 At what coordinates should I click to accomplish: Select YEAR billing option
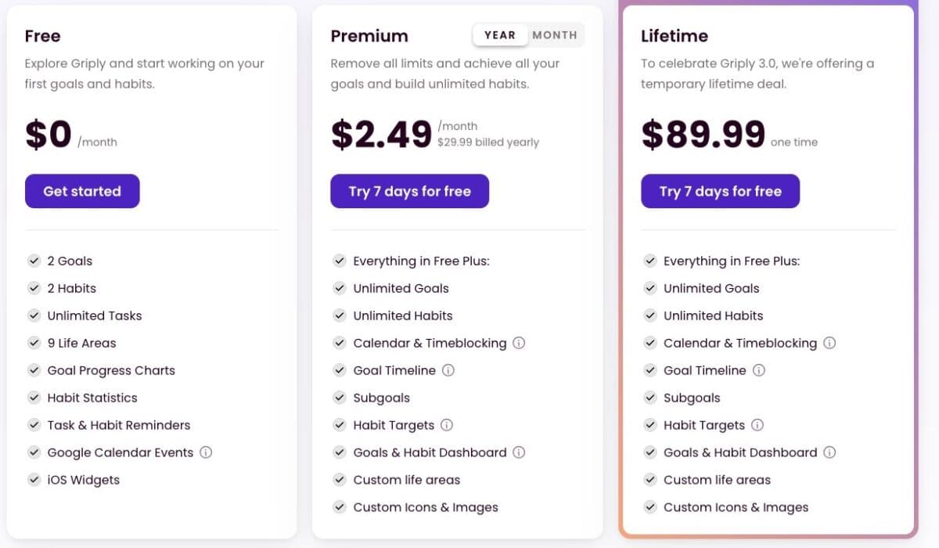[500, 35]
